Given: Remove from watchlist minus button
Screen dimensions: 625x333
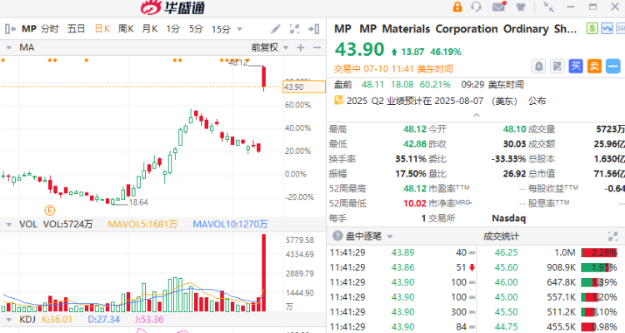Looking at the screenshot, I should [613, 66].
